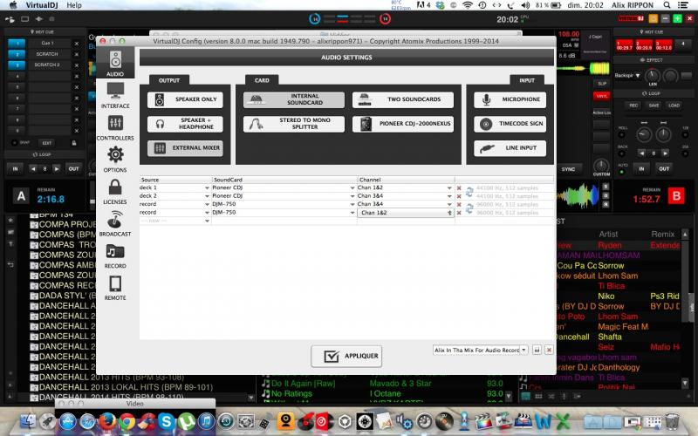The height and width of the screenshot is (436, 698).
Task: Delete the record Chan 1&2 row
Action: pos(459,213)
